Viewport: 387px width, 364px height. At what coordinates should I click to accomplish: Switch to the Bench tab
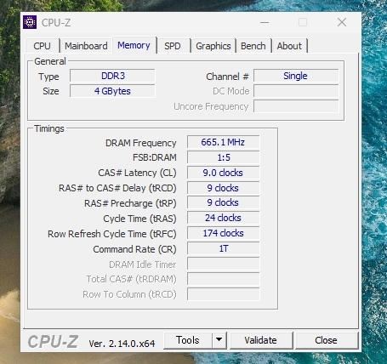tap(253, 46)
